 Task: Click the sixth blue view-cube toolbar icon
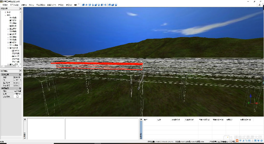click(x=99, y=5)
